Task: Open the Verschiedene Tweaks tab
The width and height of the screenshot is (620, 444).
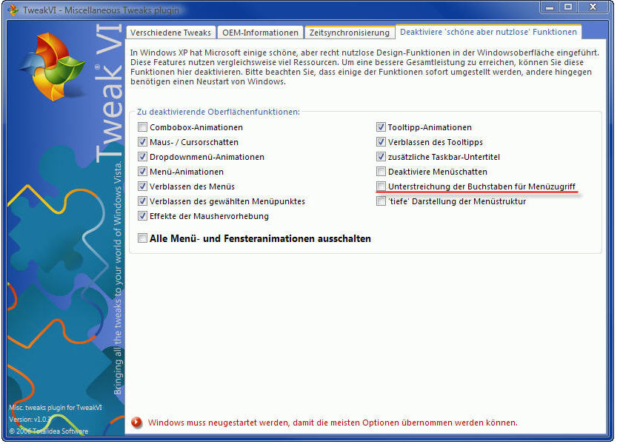Action: click(171, 33)
